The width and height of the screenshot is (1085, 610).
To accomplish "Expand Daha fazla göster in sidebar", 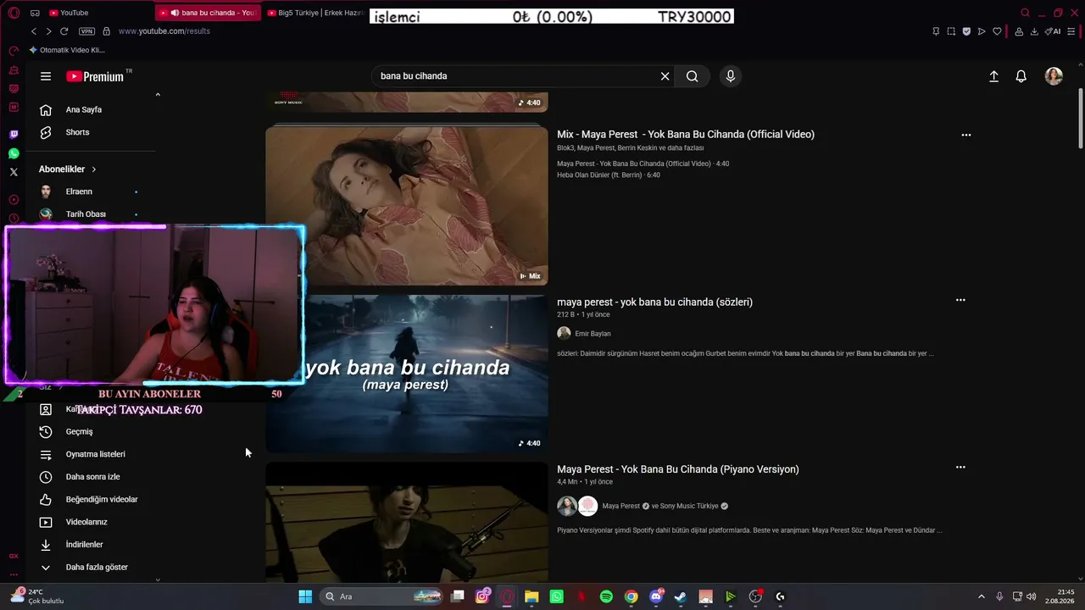I will coord(92,567).
